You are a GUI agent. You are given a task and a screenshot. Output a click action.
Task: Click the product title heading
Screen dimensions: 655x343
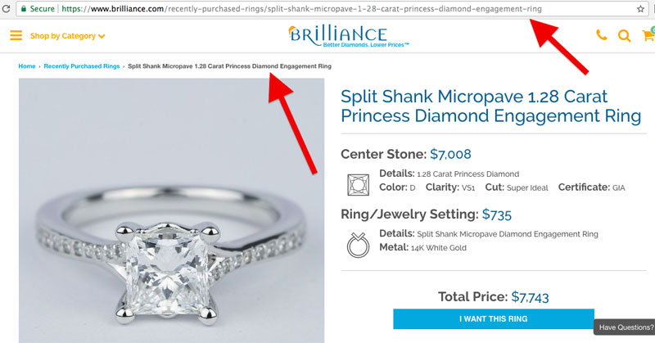pos(490,106)
